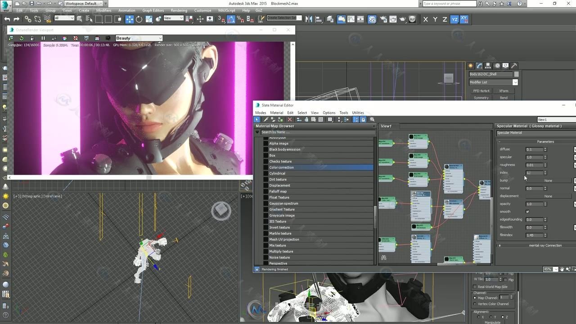Activate the Select and Move tool
Image resolution: width=576 pixels, height=324 pixels.
pyautogui.click(x=129, y=19)
